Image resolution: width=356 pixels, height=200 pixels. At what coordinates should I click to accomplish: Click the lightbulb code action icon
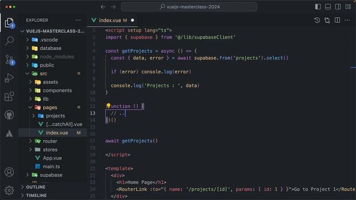tap(108, 106)
